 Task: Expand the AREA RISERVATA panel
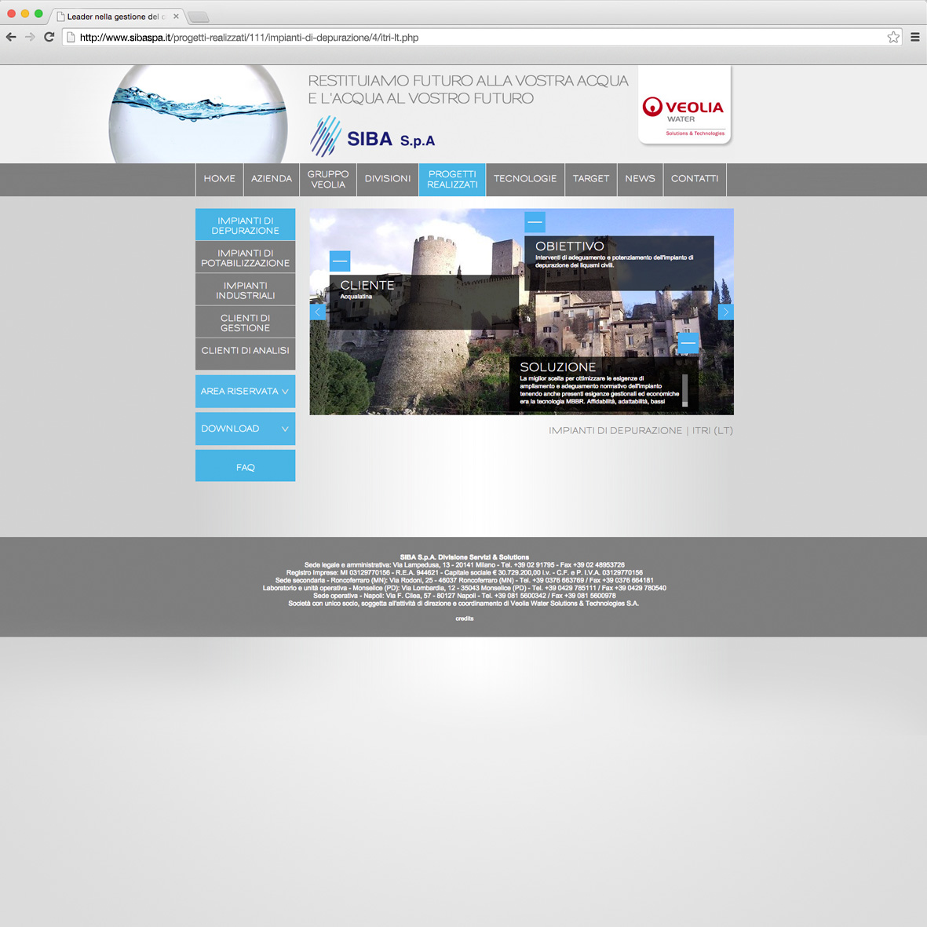click(x=246, y=392)
